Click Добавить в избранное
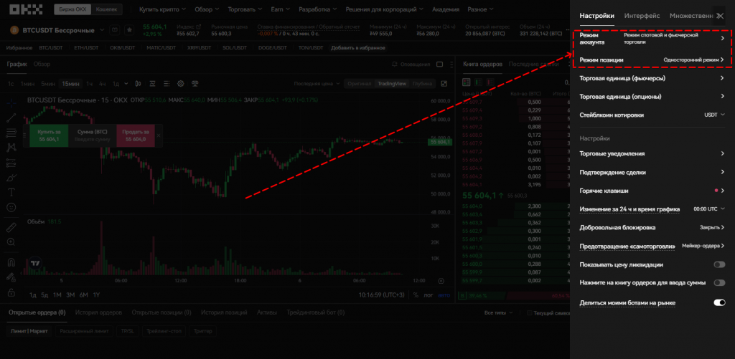Image resolution: width=735 pixels, height=359 pixels. point(358,48)
